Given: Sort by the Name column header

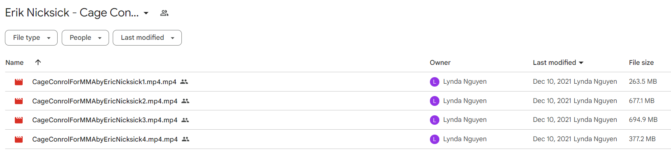Looking at the screenshot, I should (14, 62).
